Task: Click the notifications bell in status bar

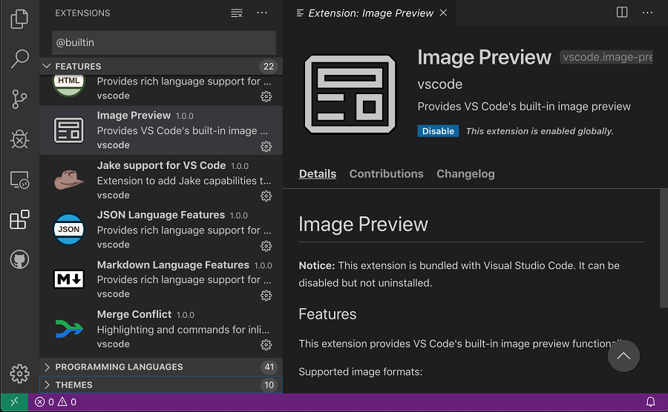Action: tap(650, 402)
